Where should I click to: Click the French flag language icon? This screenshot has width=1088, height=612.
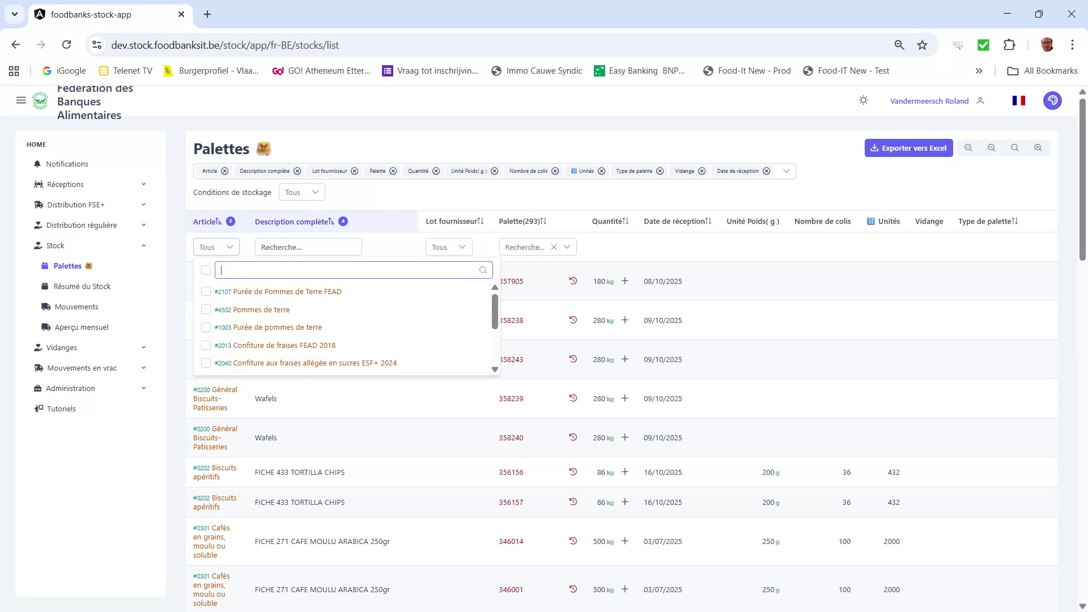(1018, 100)
